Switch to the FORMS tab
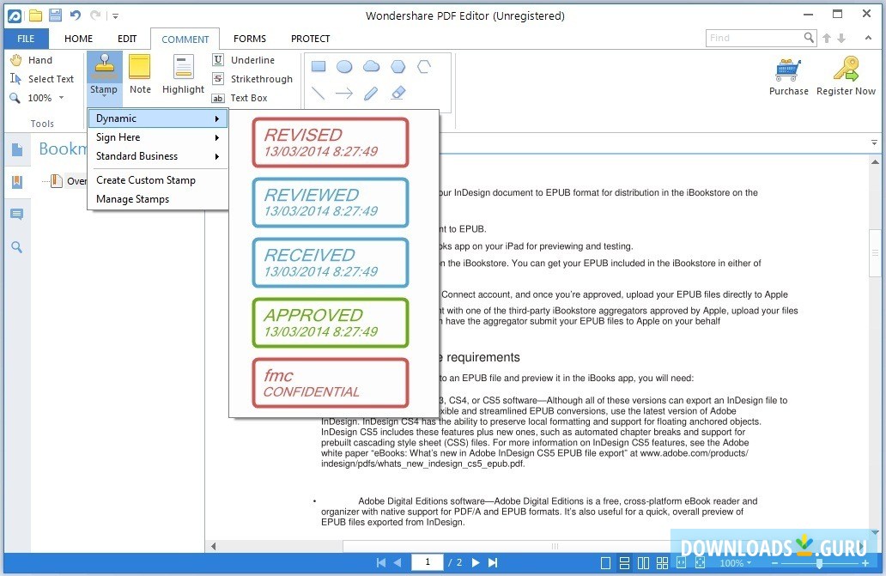Image resolution: width=886 pixels, height=576 pixels. 250,39
